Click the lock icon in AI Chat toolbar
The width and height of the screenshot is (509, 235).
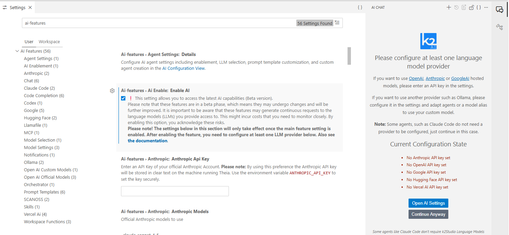point(472,7)
